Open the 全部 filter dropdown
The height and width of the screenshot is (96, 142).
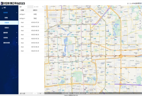(23, 7)
